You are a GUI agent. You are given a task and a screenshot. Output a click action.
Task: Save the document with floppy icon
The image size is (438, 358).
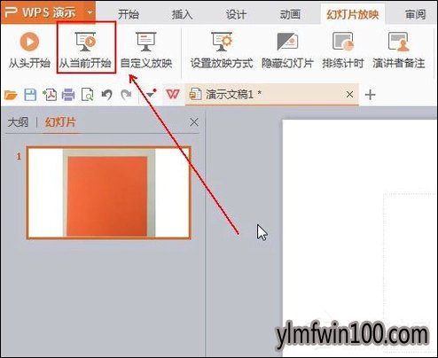30,95
